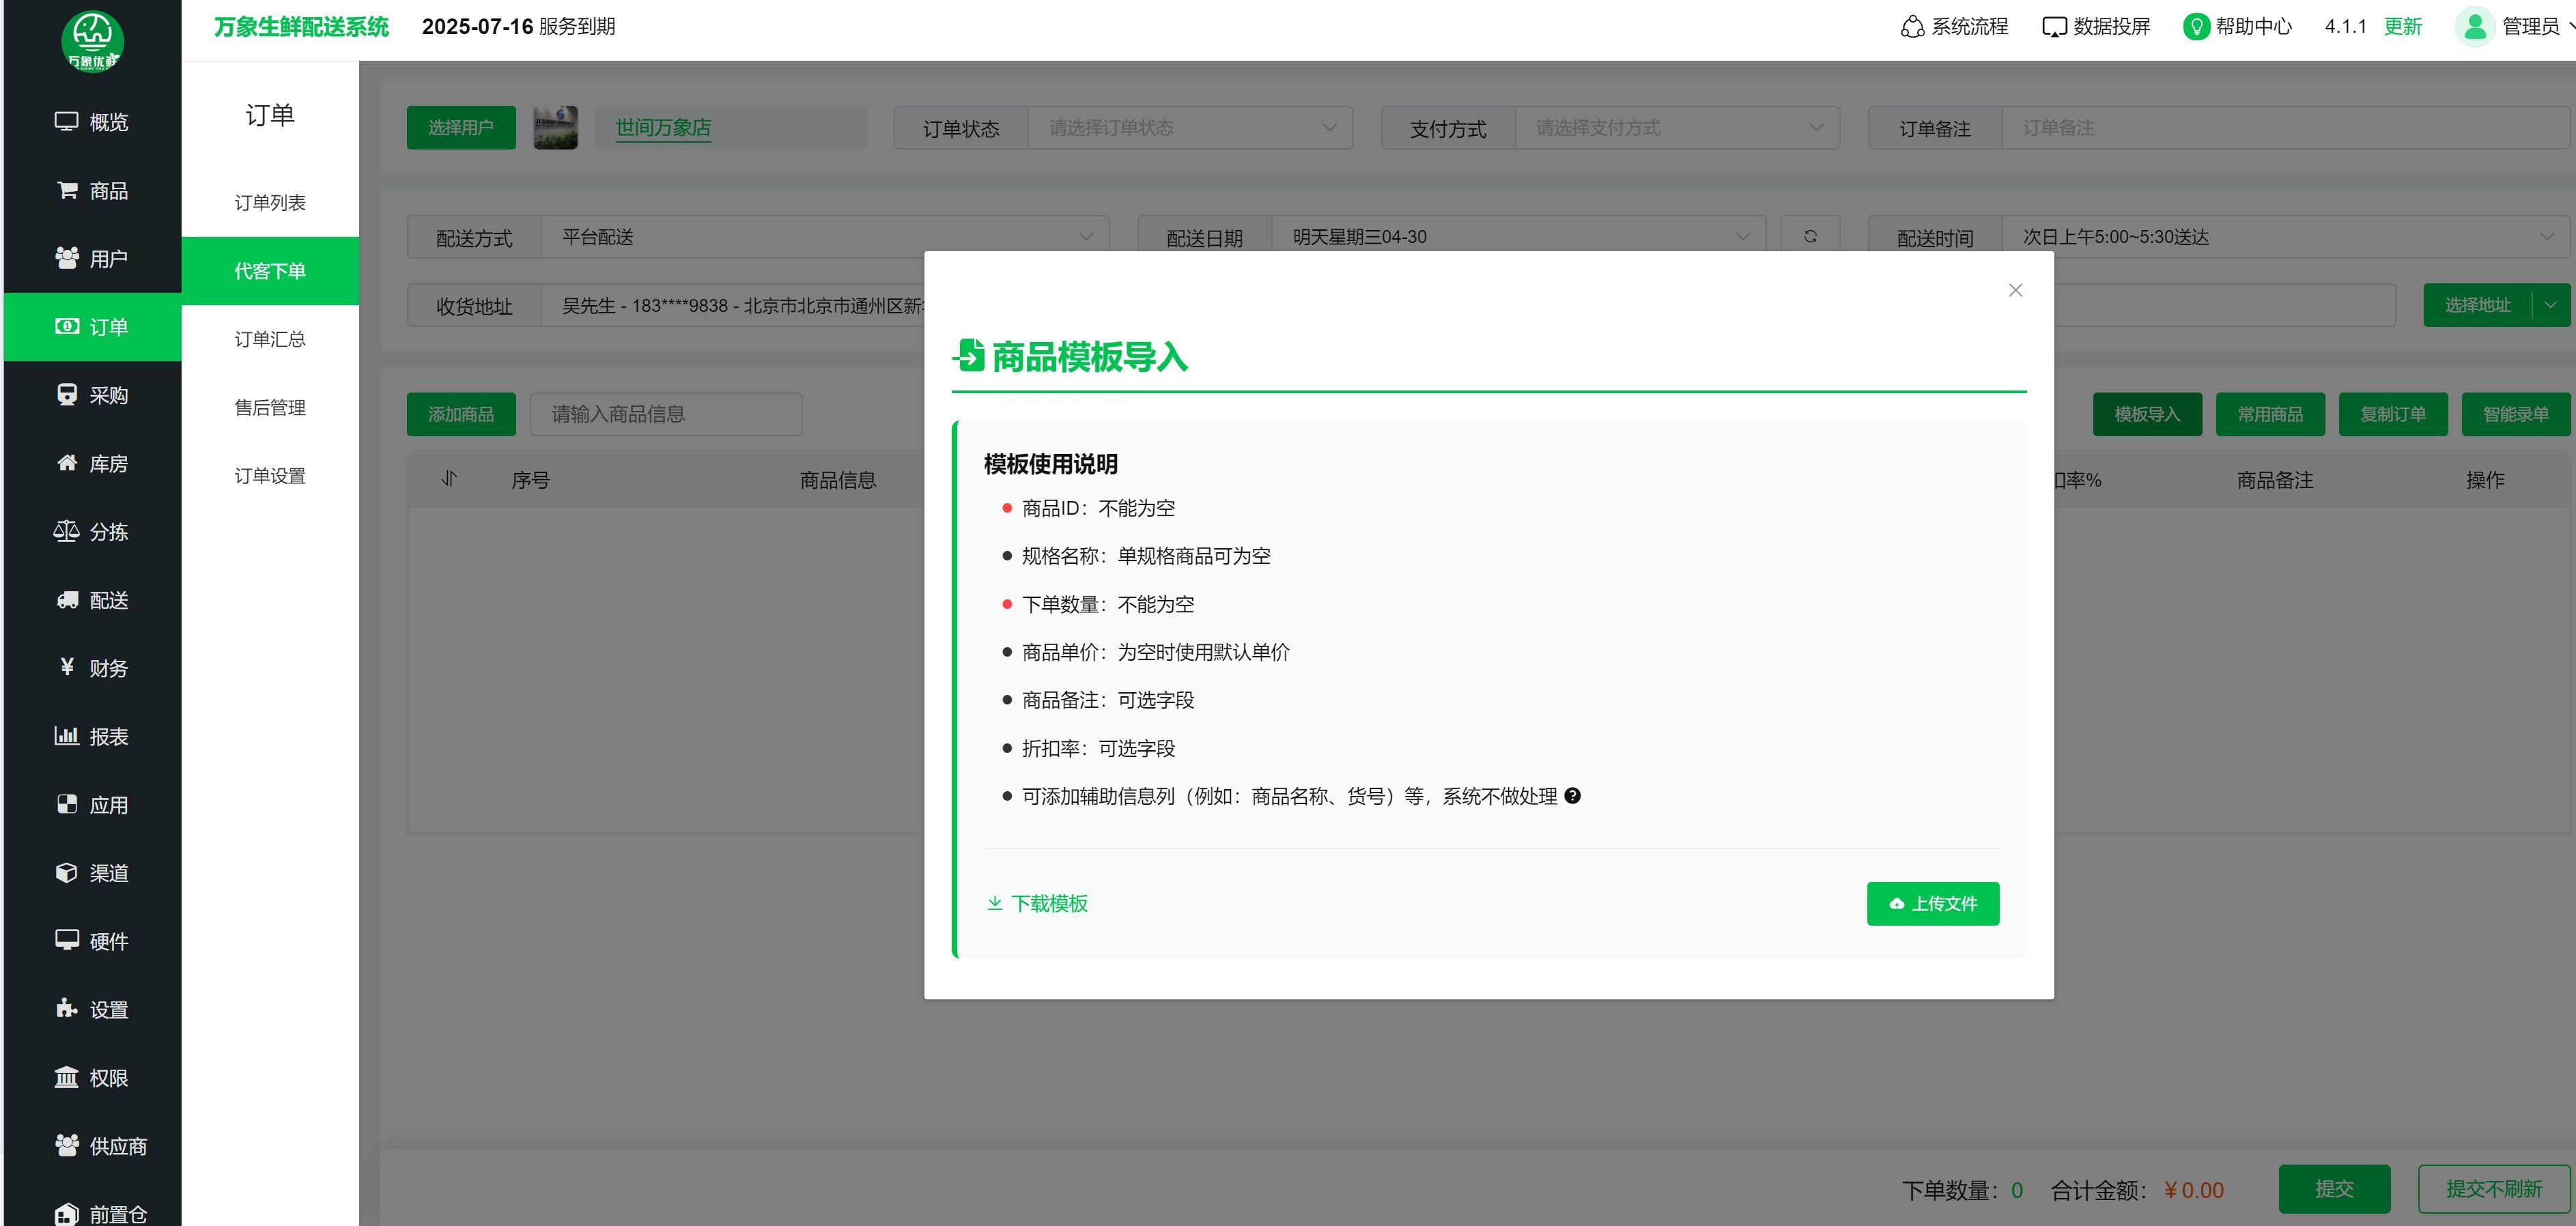2576x1226 pixels.
Task: Click the sort arrows icon in table header
Action: [449, 479]
